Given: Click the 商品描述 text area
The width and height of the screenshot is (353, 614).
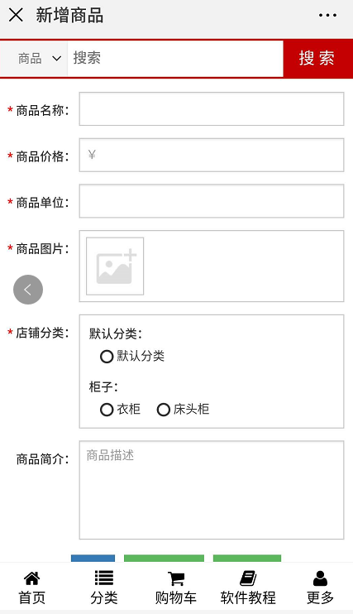Looking at the screenshot, I should (x=212, y=490).
